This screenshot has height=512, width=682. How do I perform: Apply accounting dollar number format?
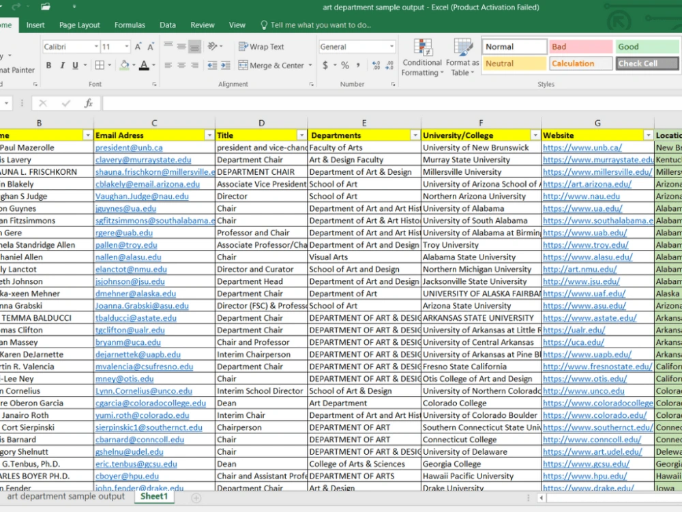point(325,66)
